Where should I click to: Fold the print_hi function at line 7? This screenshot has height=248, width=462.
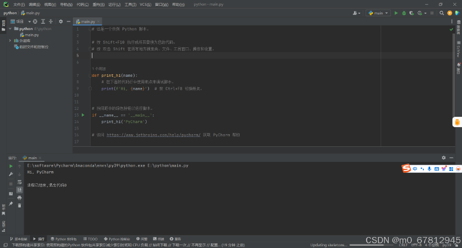[90, 76]
